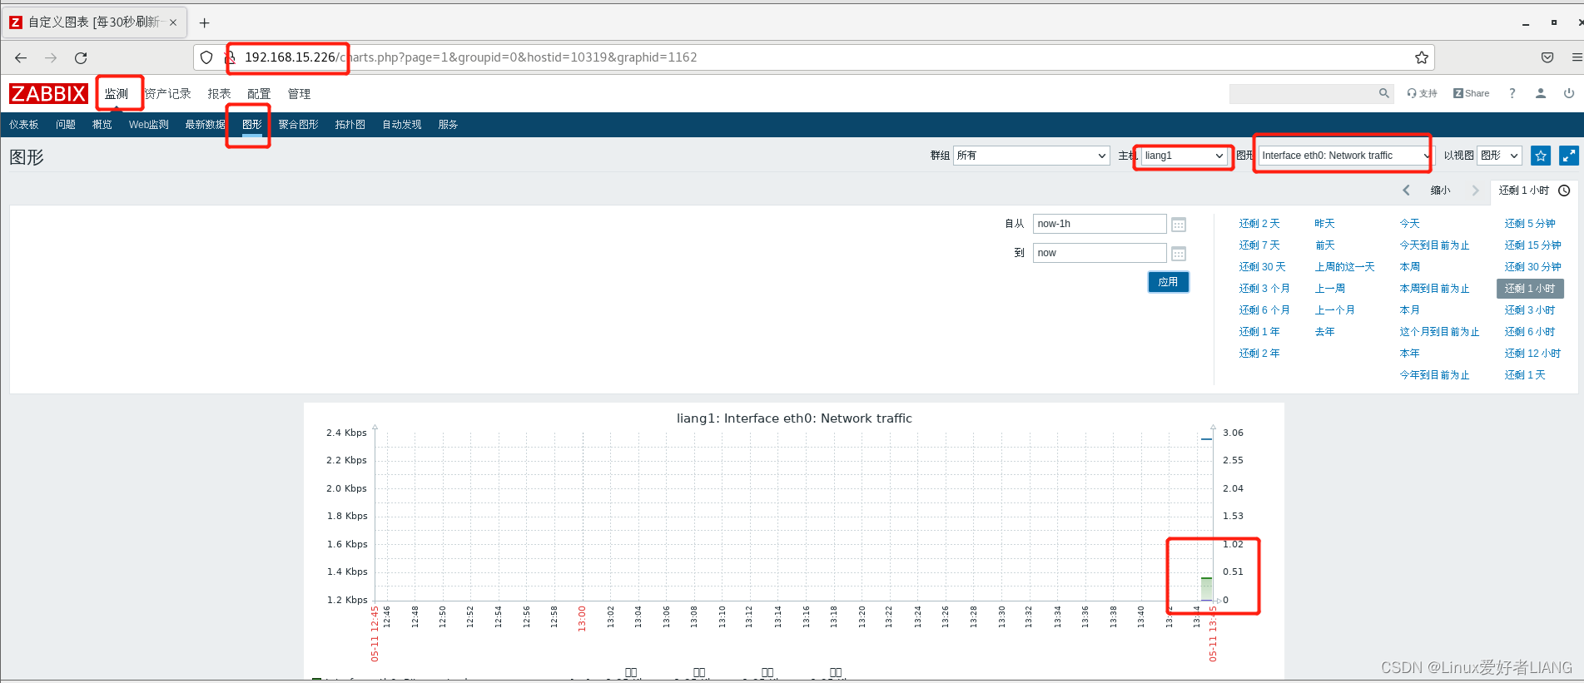This screenshot has width=1584, height=683.
Task: Click the Zabbix search input box
Action: pos(1303,93)
